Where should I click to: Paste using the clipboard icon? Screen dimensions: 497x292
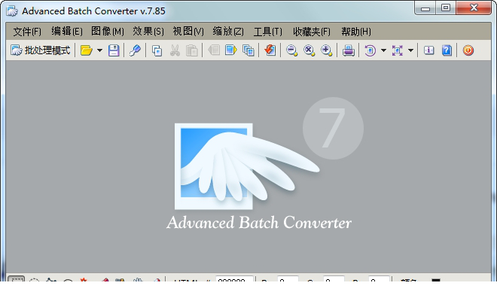click(x=192, y=50)
